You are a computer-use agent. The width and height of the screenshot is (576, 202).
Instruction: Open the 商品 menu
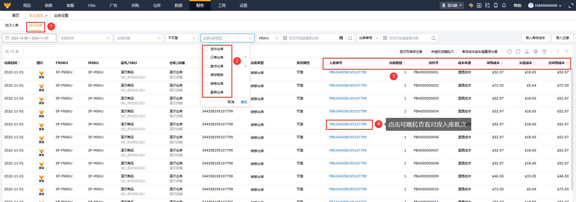[x=27, y=5]
